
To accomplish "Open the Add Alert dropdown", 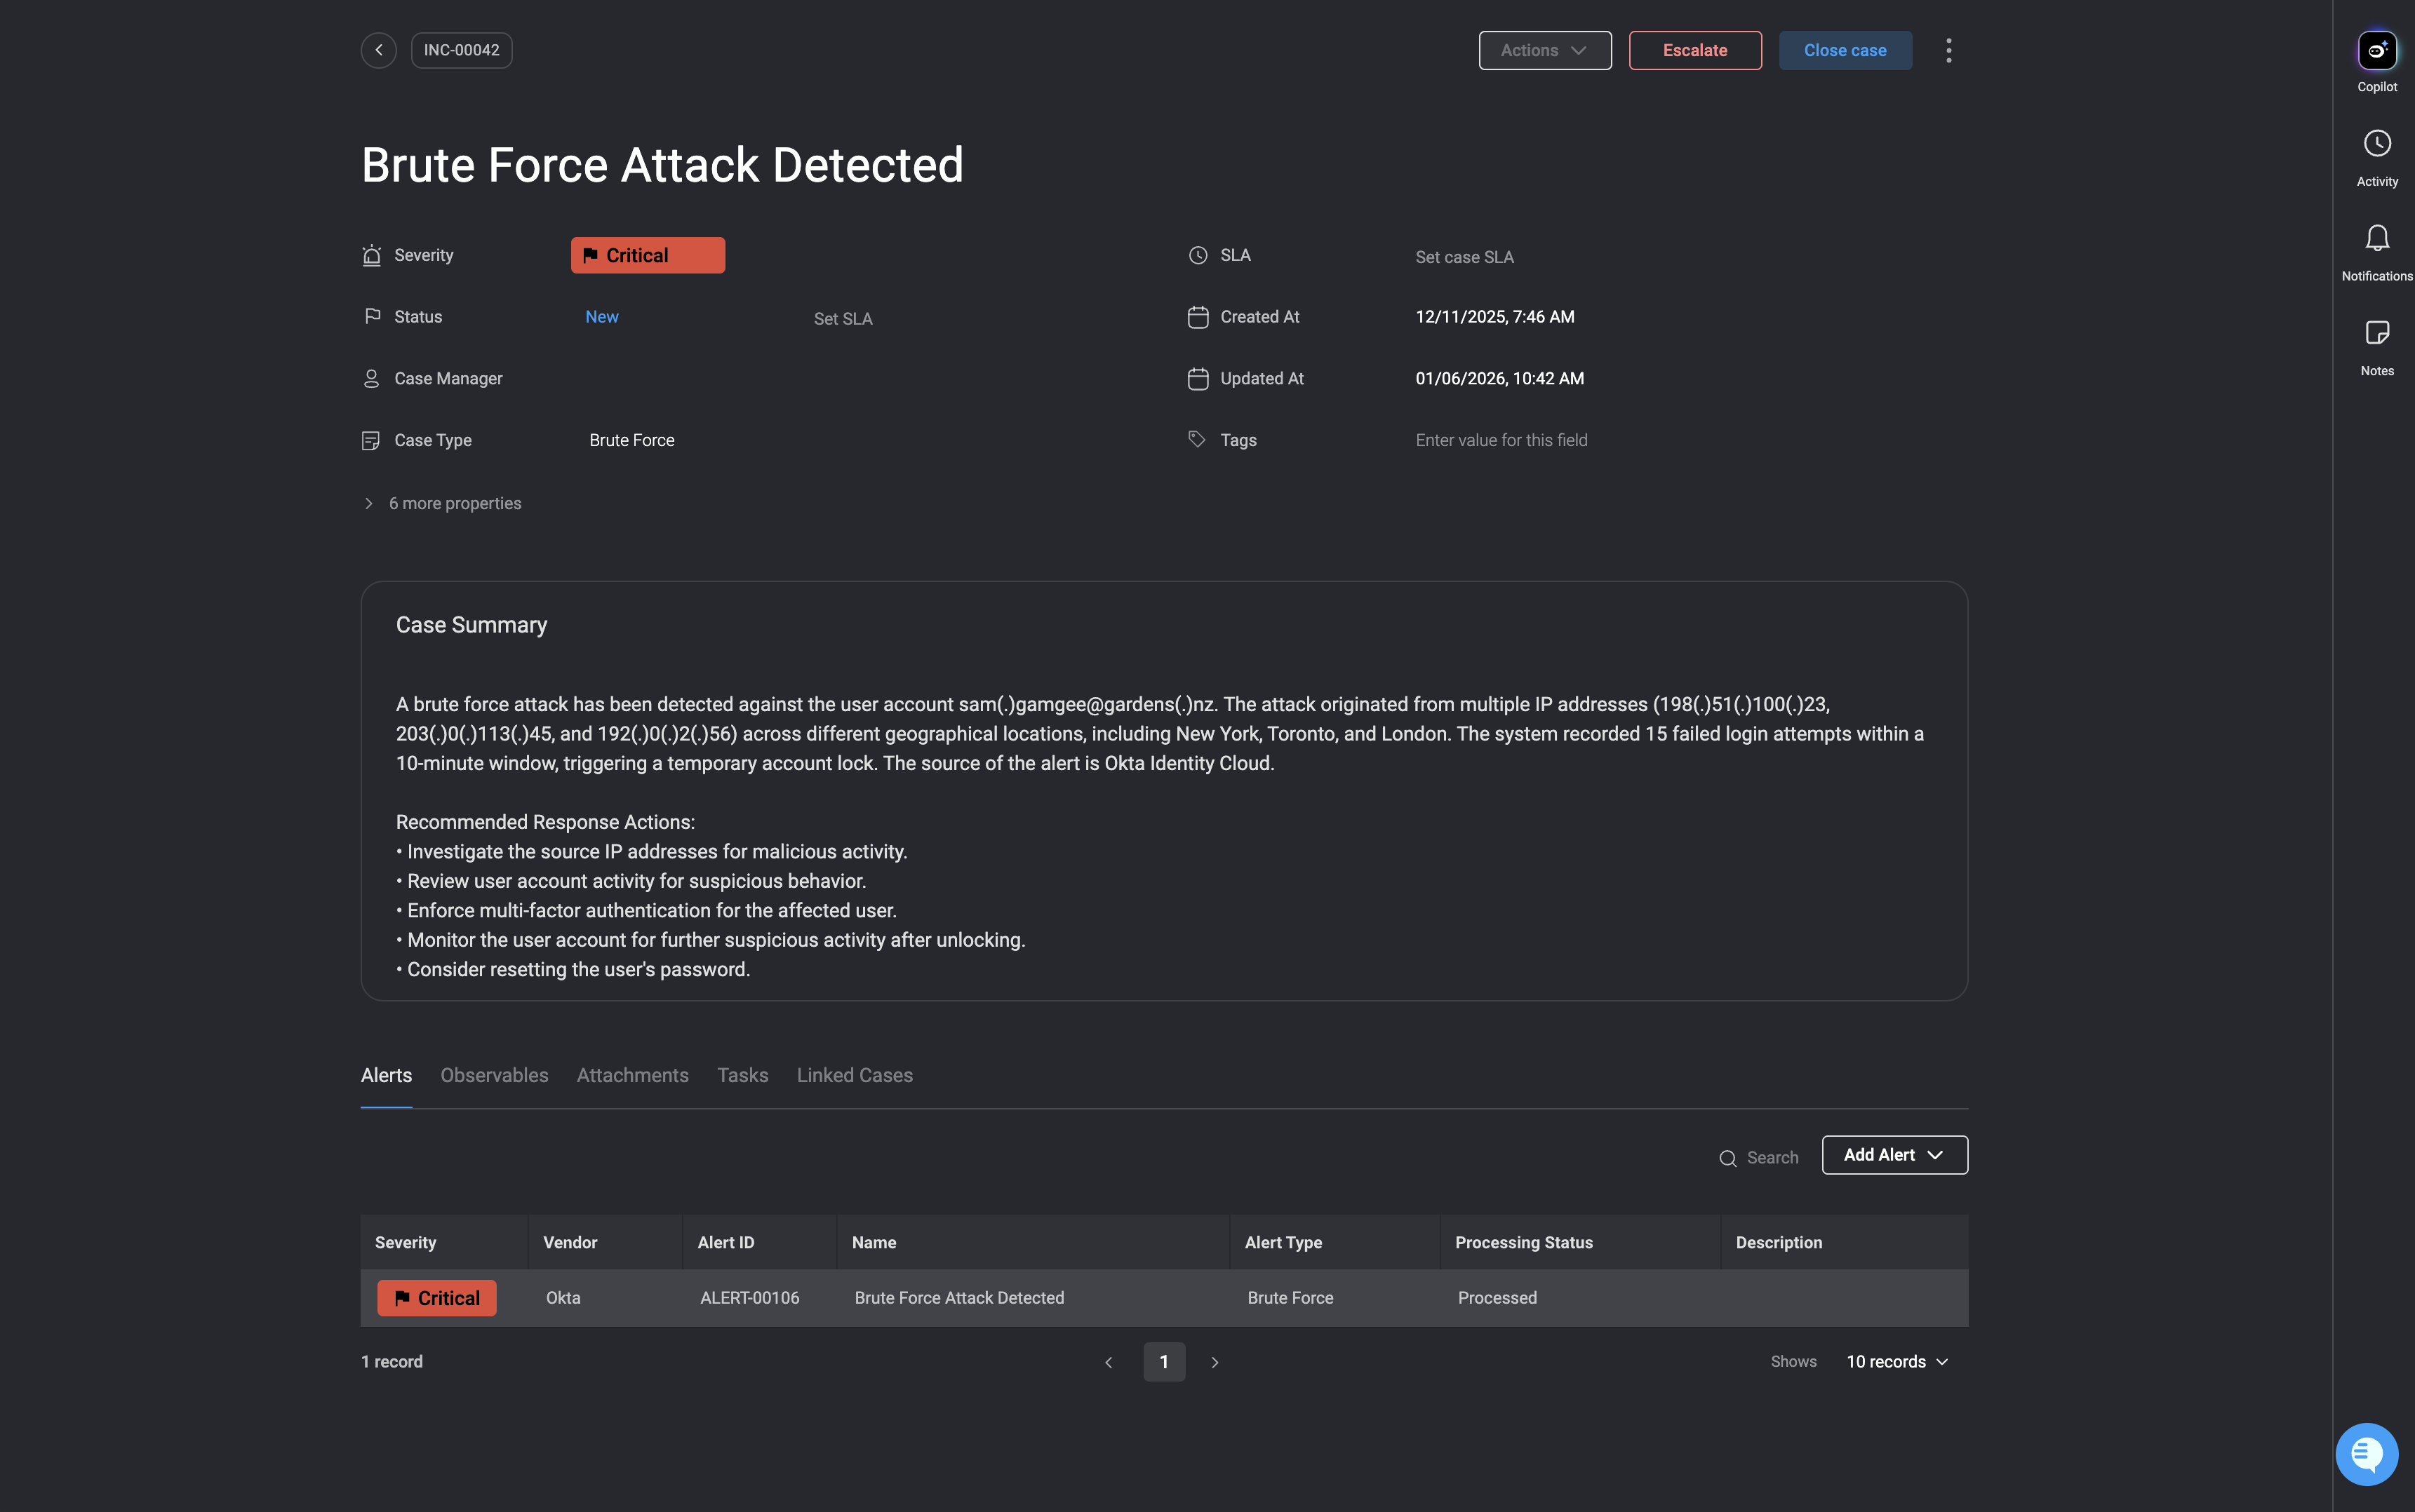I will click(x=1894, y=1155).
